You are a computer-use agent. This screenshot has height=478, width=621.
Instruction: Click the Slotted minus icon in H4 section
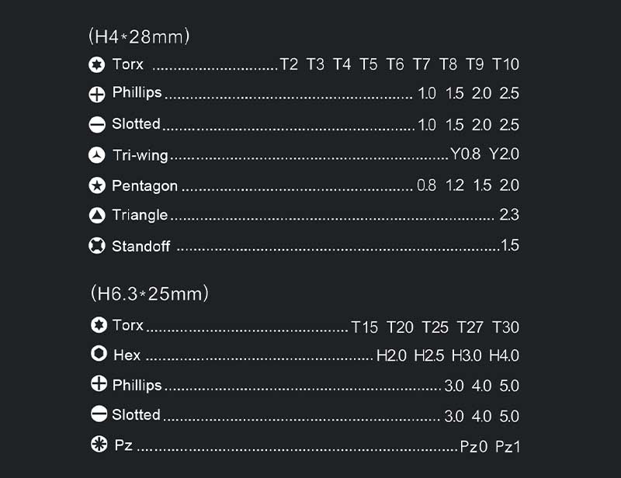96,125
